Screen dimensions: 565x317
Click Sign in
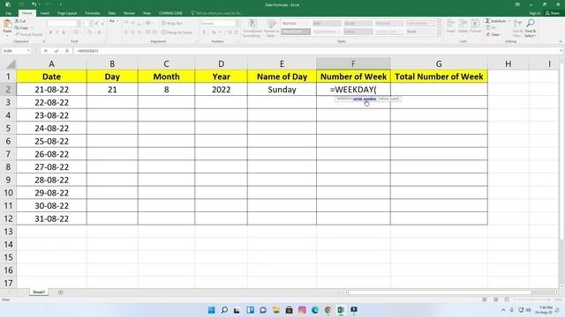click(x=535, y=13)
